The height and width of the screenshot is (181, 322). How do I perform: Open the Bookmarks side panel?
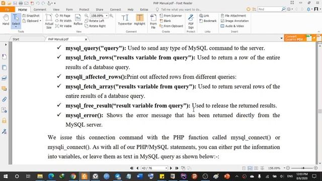(4, 57)
